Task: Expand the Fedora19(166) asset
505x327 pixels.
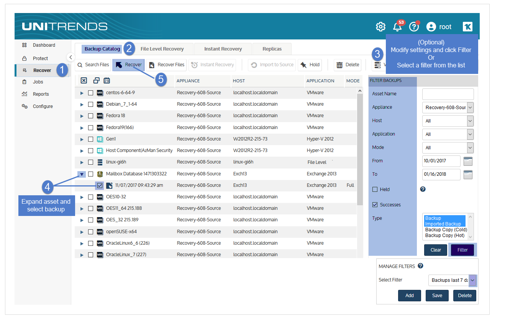Action: 82,128
